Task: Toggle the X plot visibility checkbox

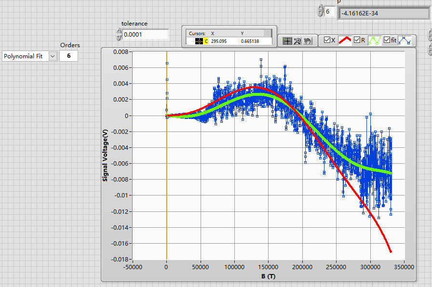Action: 327,40
